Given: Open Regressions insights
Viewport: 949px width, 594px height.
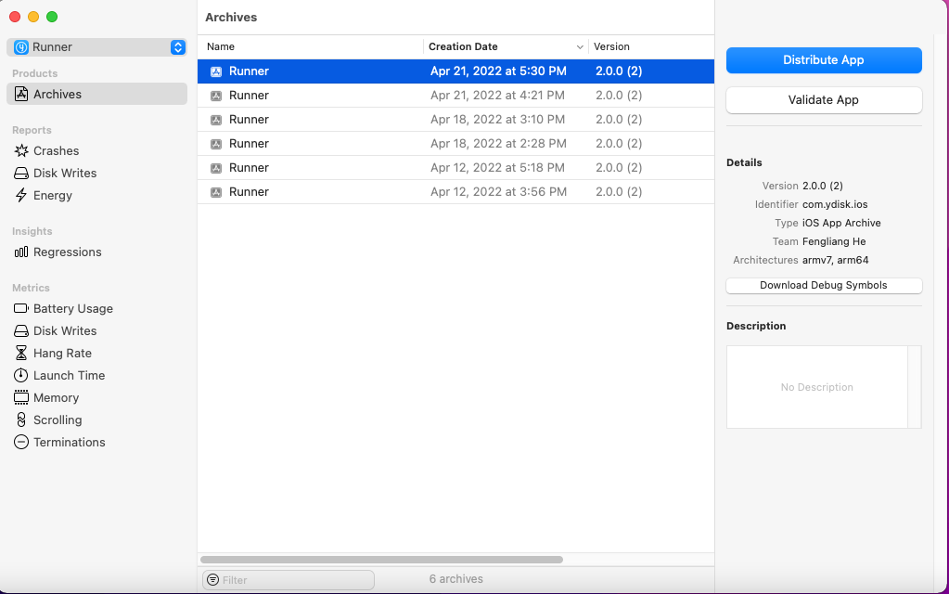Looking at the screenshot, I should click(x=67, y=252).
